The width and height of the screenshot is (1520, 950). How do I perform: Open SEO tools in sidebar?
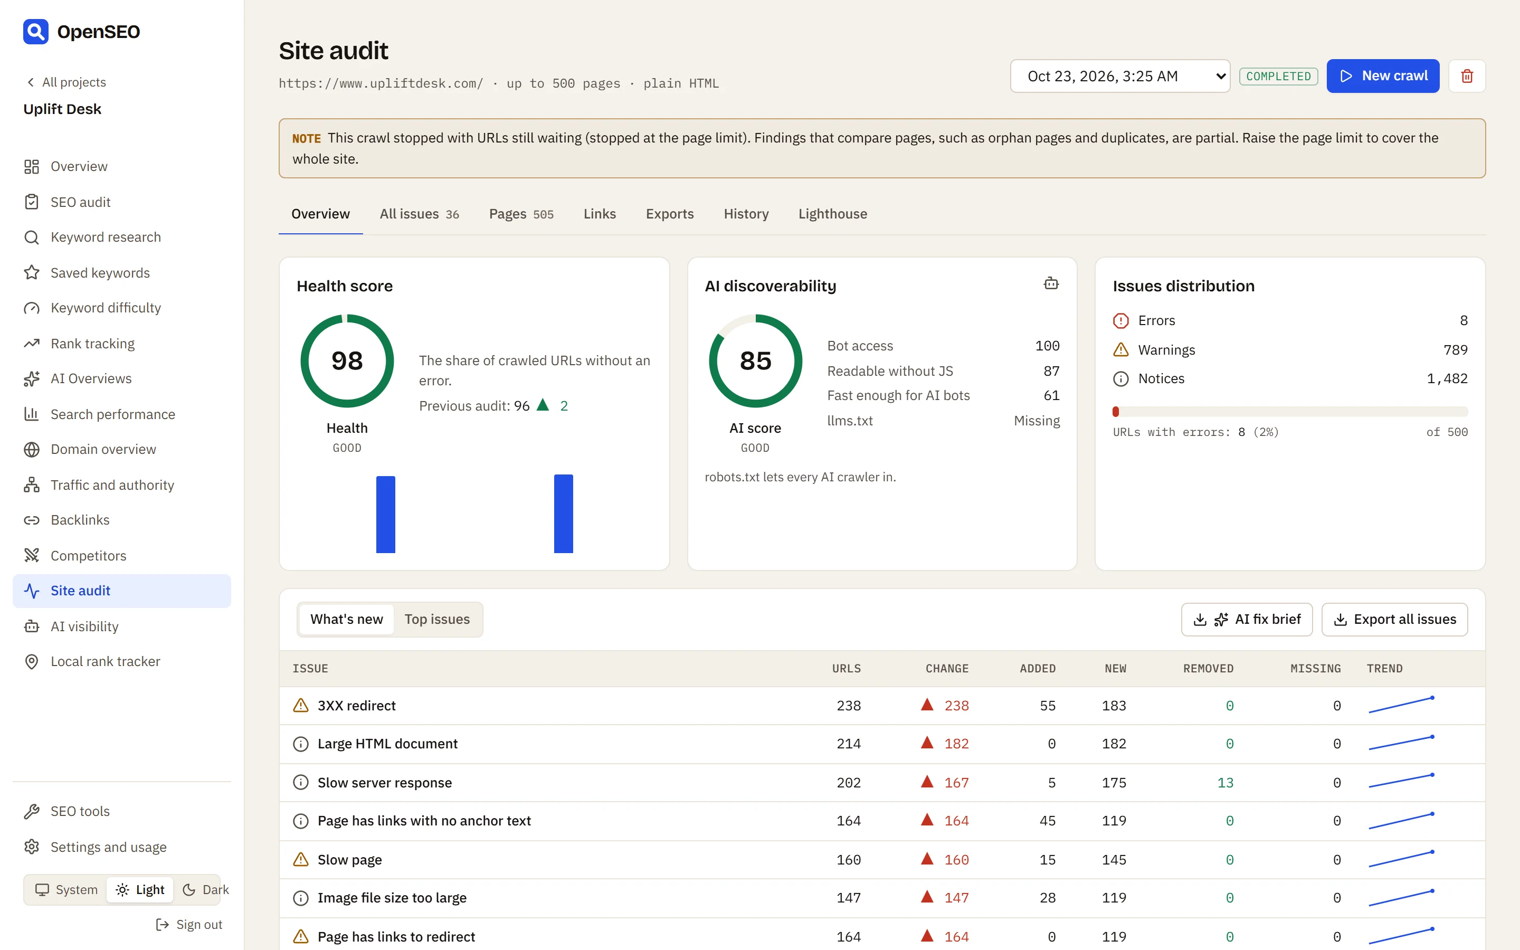tap(122, 811)
